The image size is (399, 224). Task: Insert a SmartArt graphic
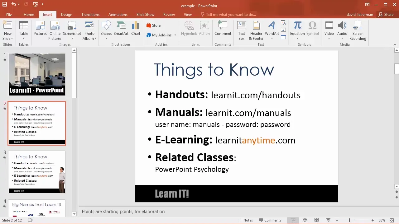pos(121,28)
